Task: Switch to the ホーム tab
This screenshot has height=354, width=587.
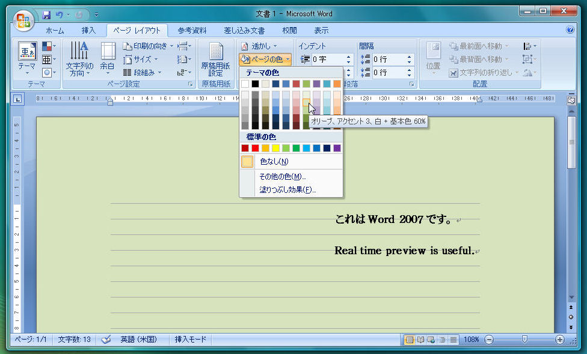Action: point(55,30)
